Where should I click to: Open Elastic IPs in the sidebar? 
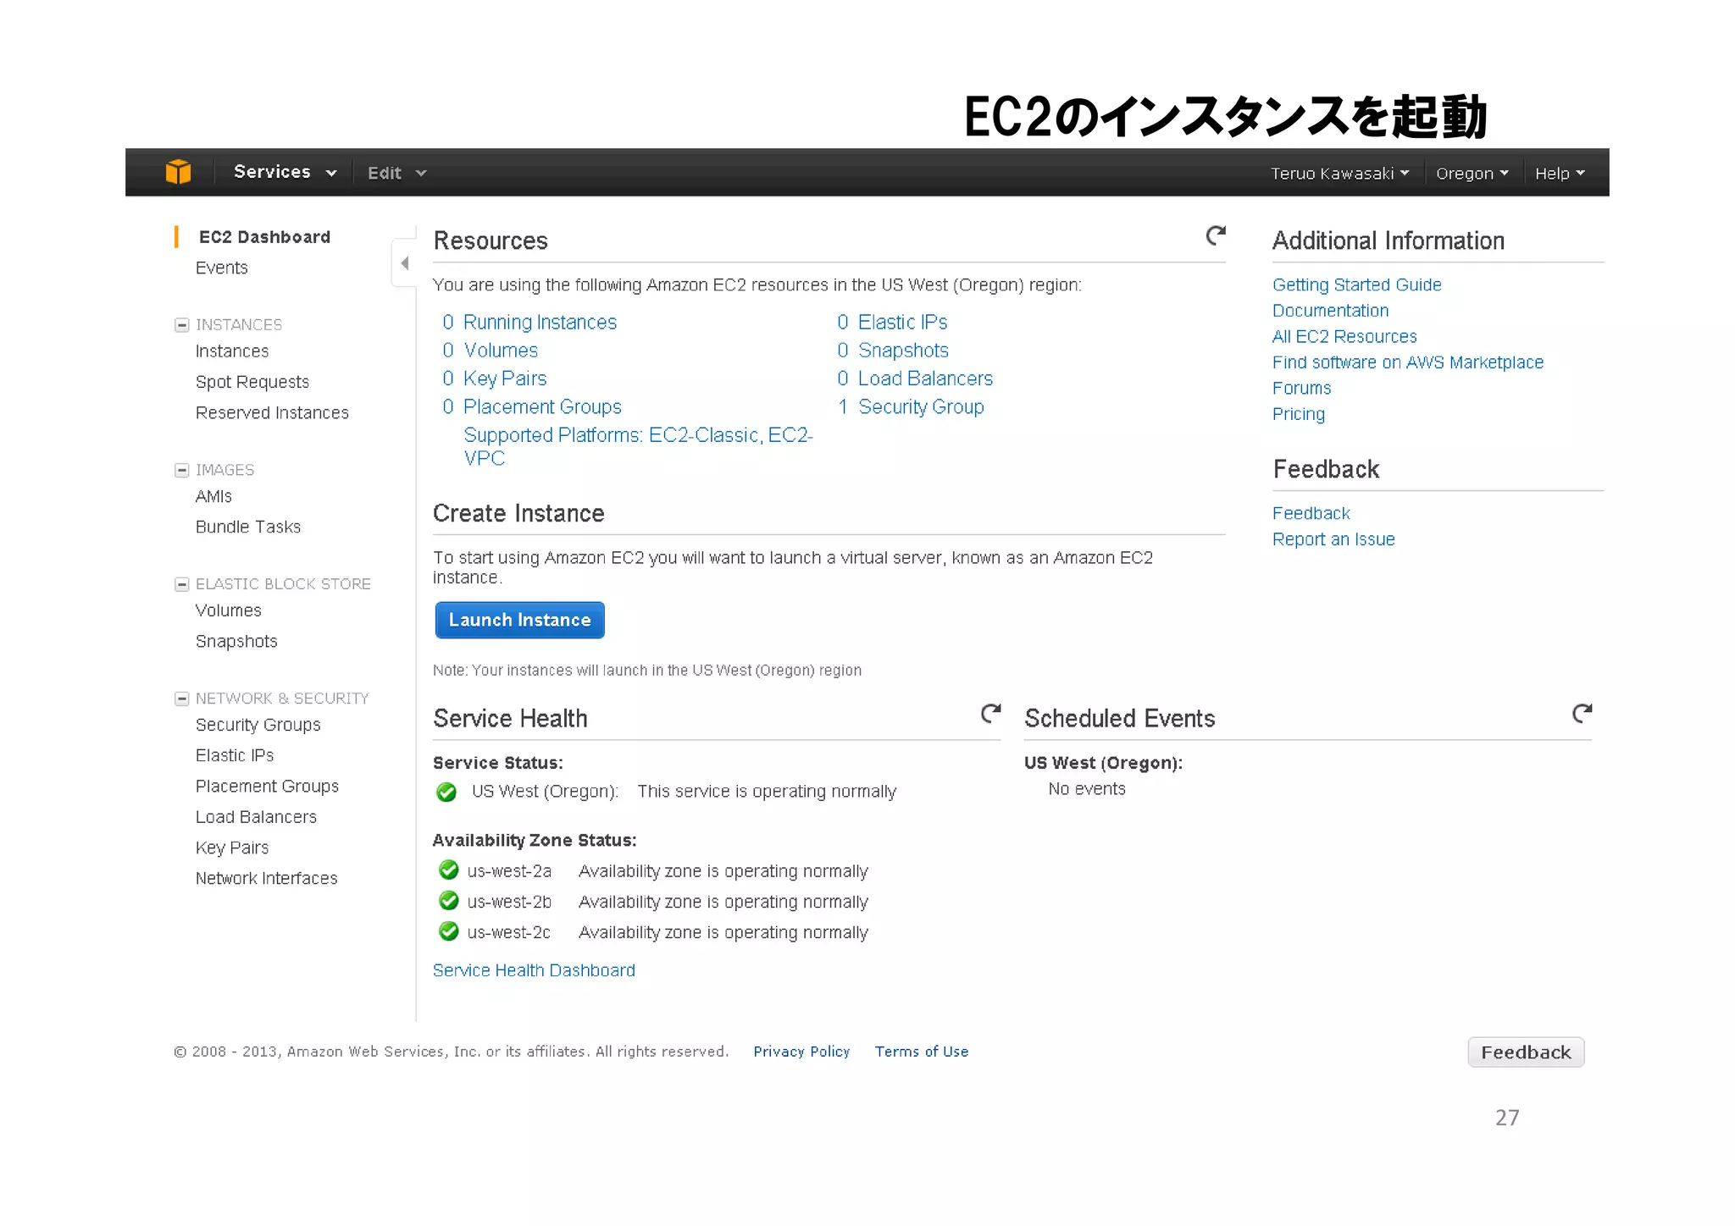[235, 755]
